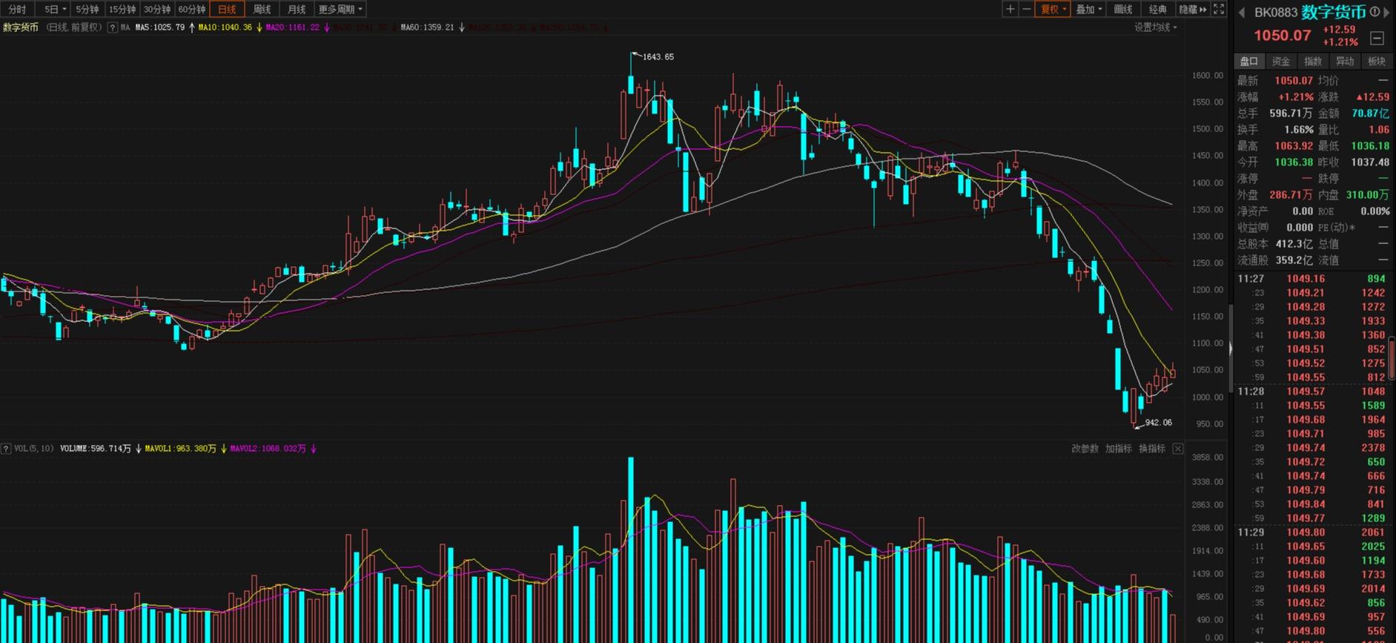Viewport: 1396px width, 643px height.
Task: Click the 今开 1036.38 value
Action: click(x=1294, y=162)
